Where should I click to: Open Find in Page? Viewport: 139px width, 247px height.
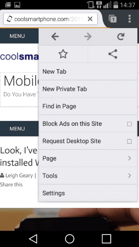[x=88, y=106]
